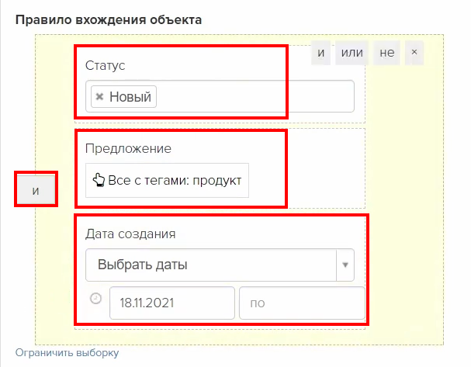
Task: Open the Ограничить выборку link
Action: coord(67,353)
